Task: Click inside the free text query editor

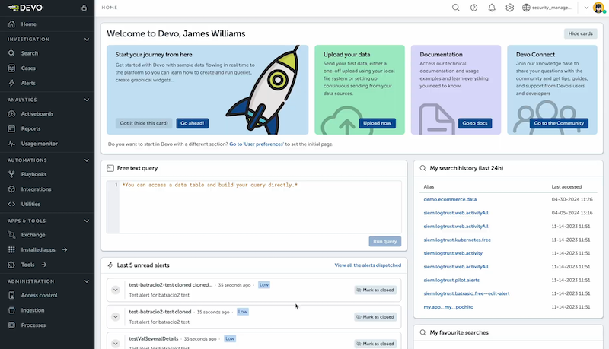Action: pyautogui.click(x=259, y=205)
